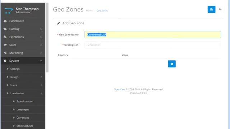
Task: Click the sidebar vertical scrollbar
Action: pos(47,38)
